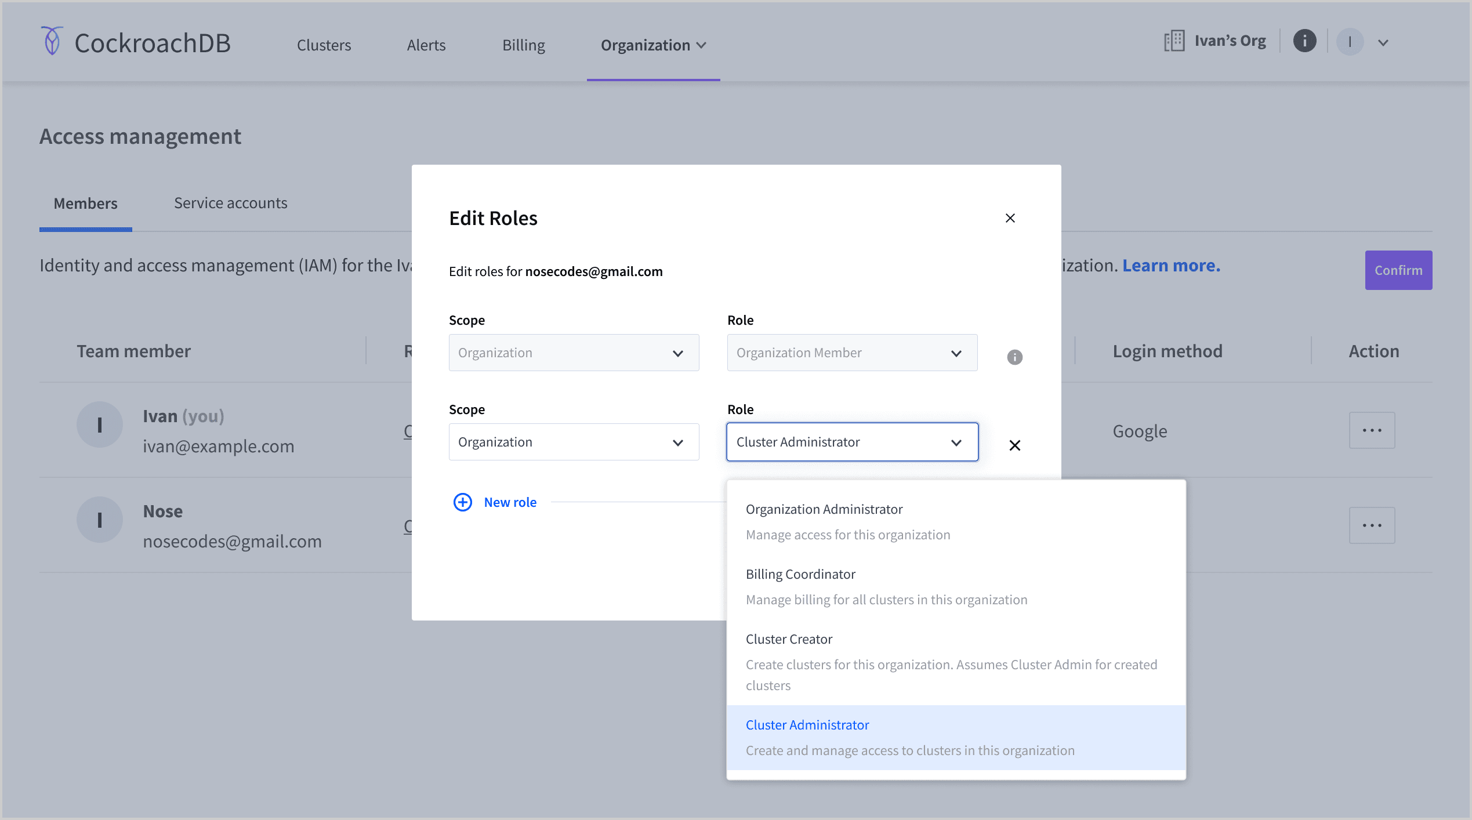This screenshot has height=820, width=1472.
Task: Go to the Alerts page
Action: (x=426, y=45)
